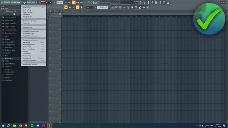The width and height of the screenshot is (228, 128).
Task: Click the time display 1:01:00
Action: click(x=93, y=2)
